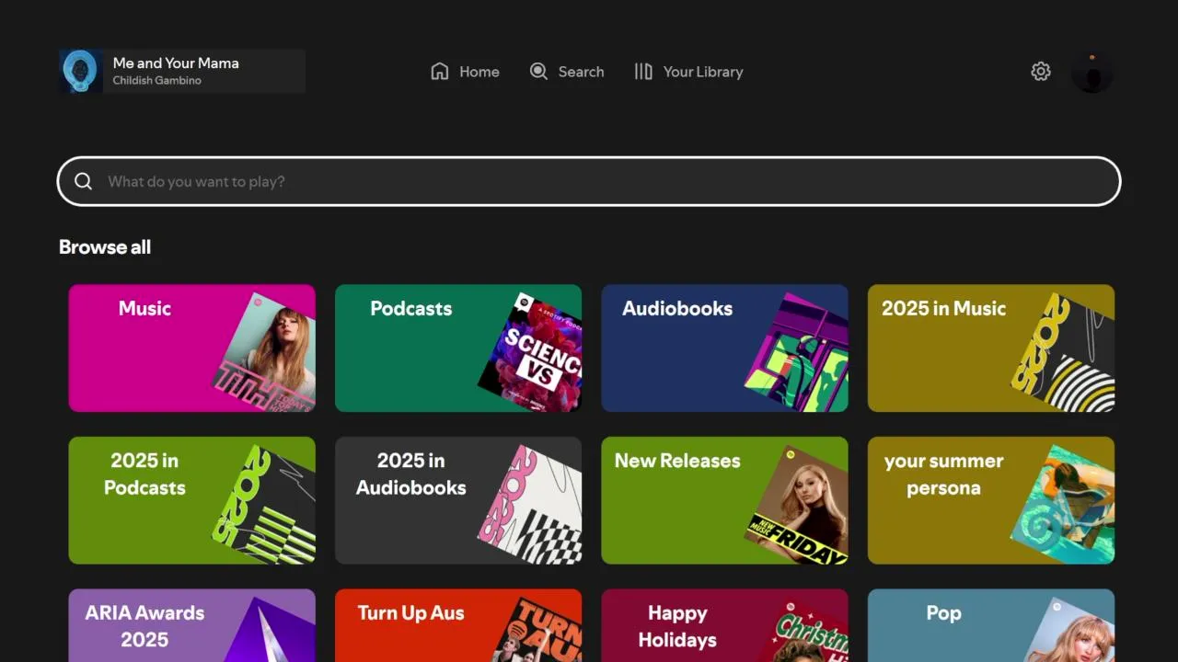The width and height of the screenshot is (1178, 662).
Task: Click the Search magnifier icon in navigation
Action: [538, 72]
